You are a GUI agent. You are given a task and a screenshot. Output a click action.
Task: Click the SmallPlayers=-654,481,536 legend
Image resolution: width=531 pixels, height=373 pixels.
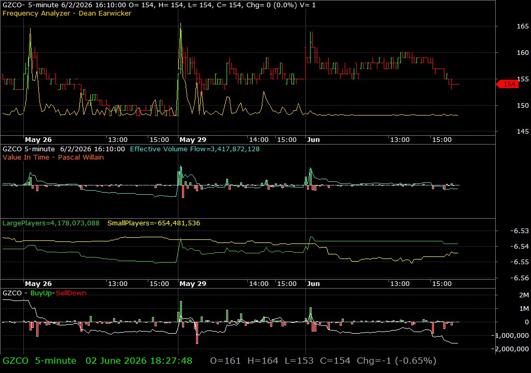[x=153, y=223]
